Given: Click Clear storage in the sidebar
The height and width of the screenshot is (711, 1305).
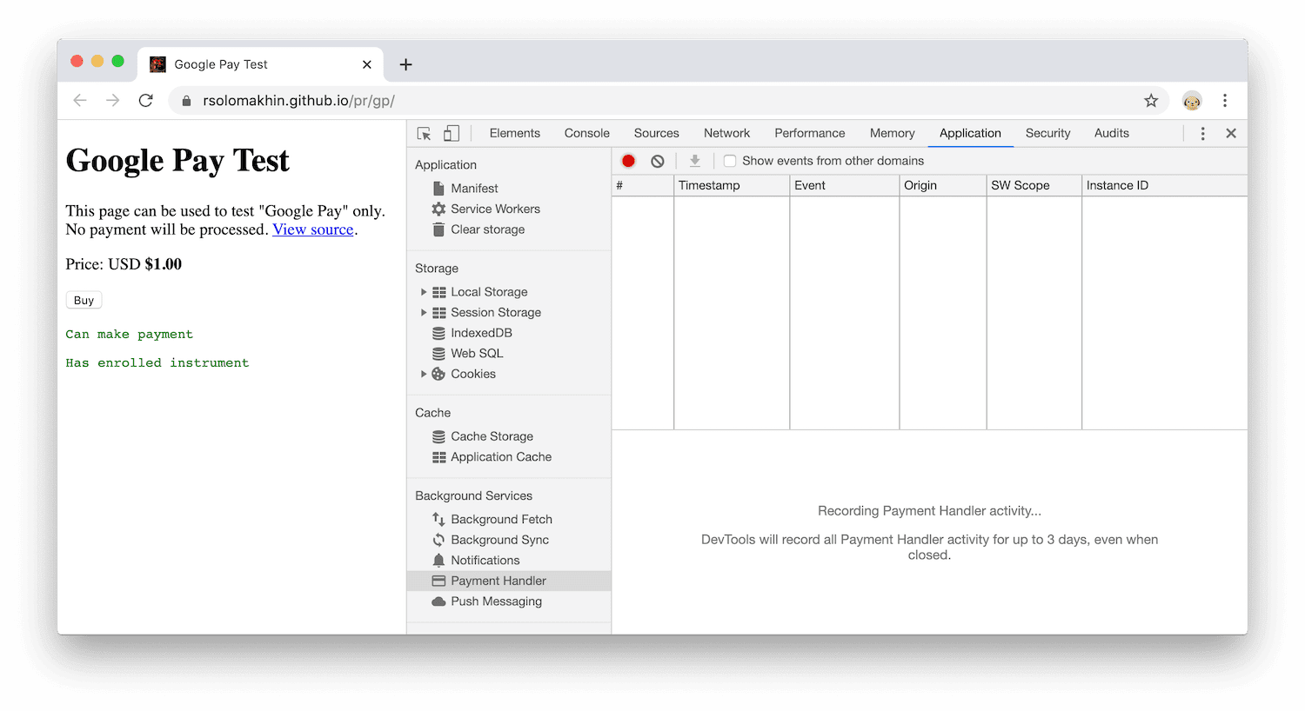Looking at the screenshot, I should [487, 229].
